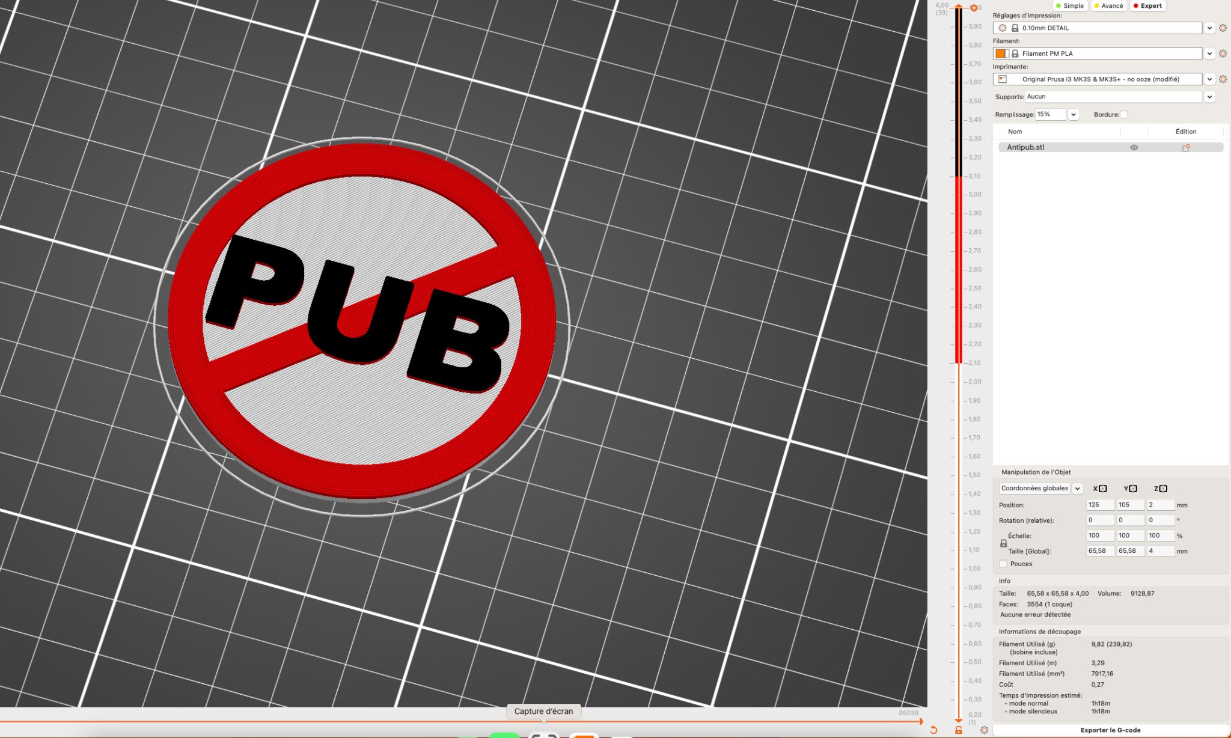Click the orange filament color swatch
The height and width of the screenshot is (738, 1231).
[x=1000, y=53]
